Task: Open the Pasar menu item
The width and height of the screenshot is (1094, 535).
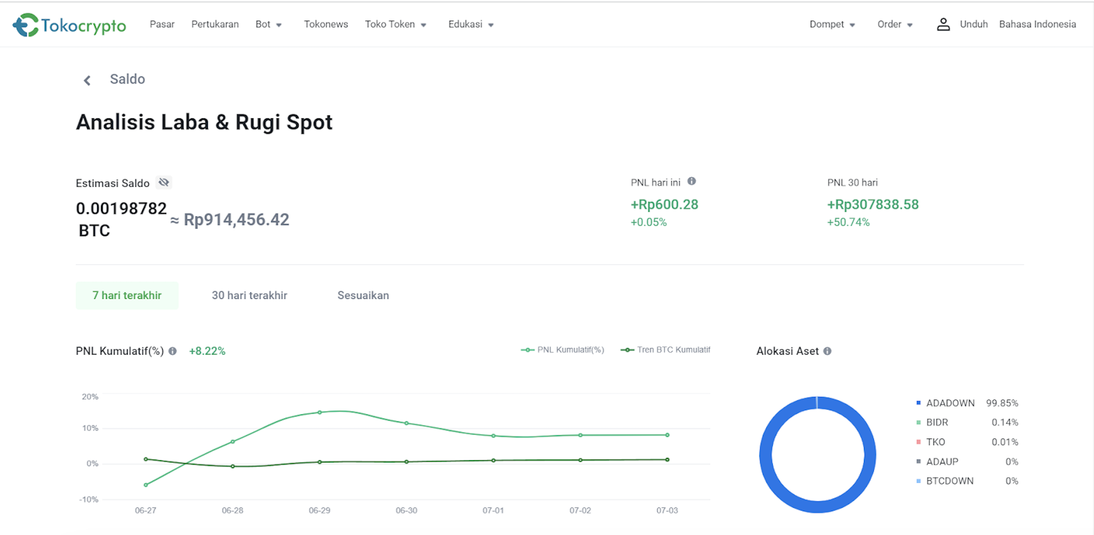Action: click(x=162, y=24)
